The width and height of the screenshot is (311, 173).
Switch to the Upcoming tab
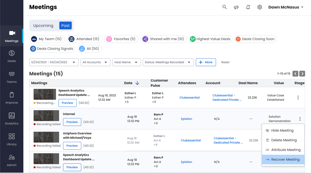43,25
